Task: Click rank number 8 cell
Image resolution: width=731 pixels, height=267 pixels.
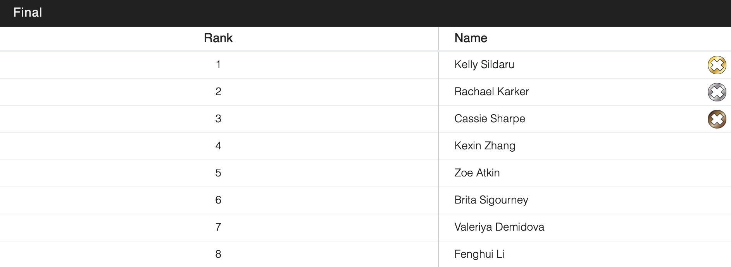Action: pos(218,254)
